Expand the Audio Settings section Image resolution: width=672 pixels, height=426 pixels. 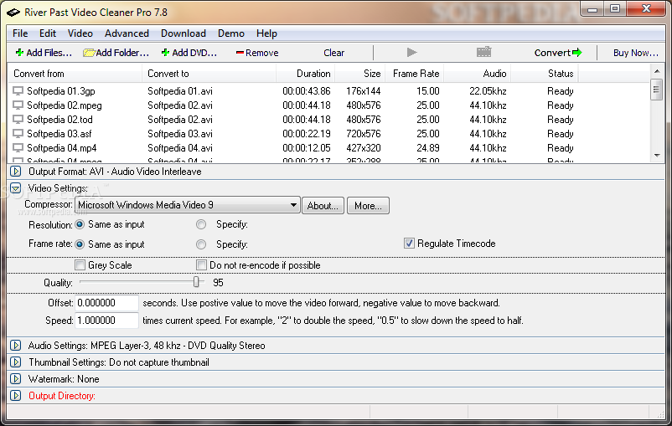pos(16,346)
